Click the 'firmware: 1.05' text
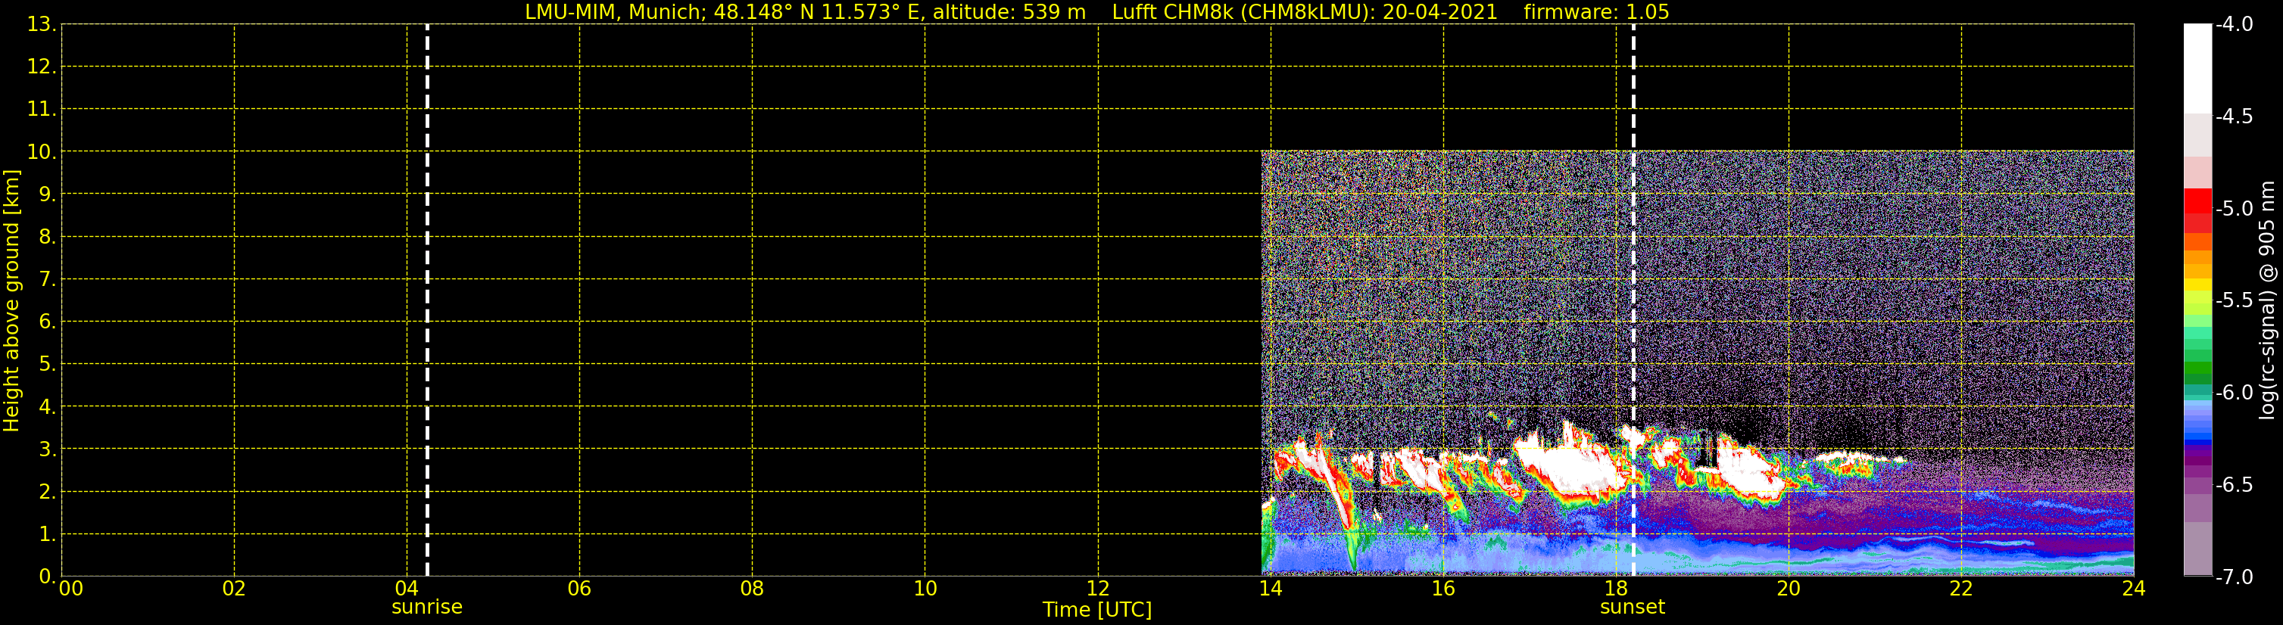 [1596, 11]
